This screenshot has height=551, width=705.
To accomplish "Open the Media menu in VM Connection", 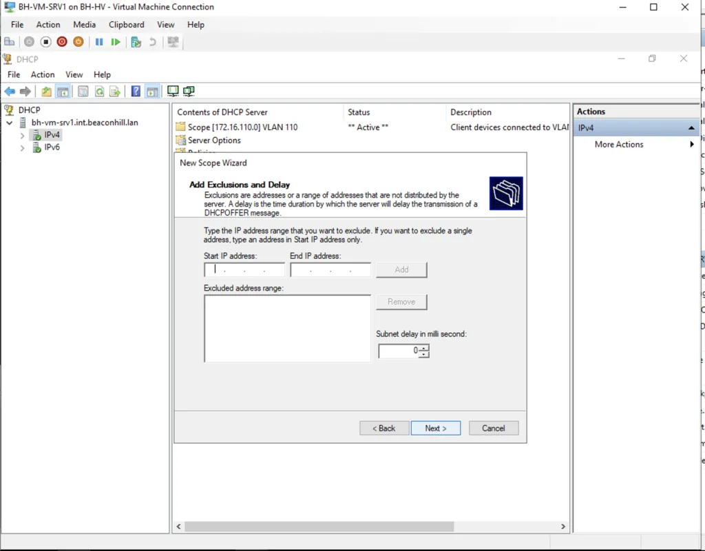I will click(x=85, y=25).
